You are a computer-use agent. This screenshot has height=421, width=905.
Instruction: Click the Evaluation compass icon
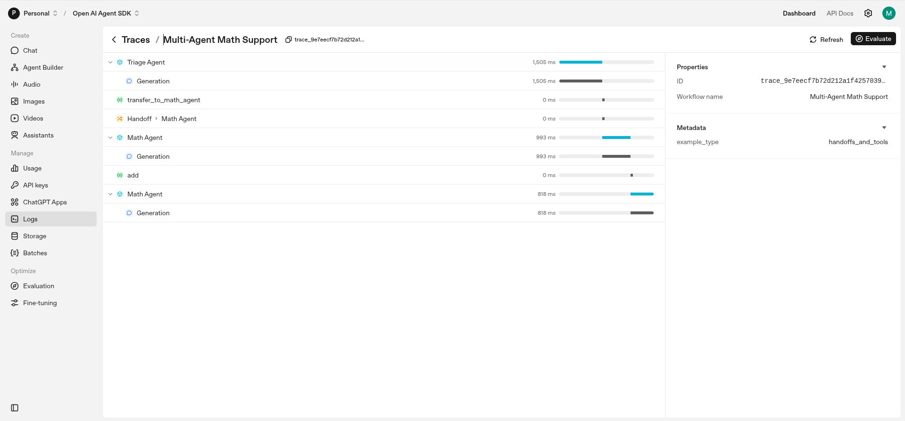[x=15, y=286]
